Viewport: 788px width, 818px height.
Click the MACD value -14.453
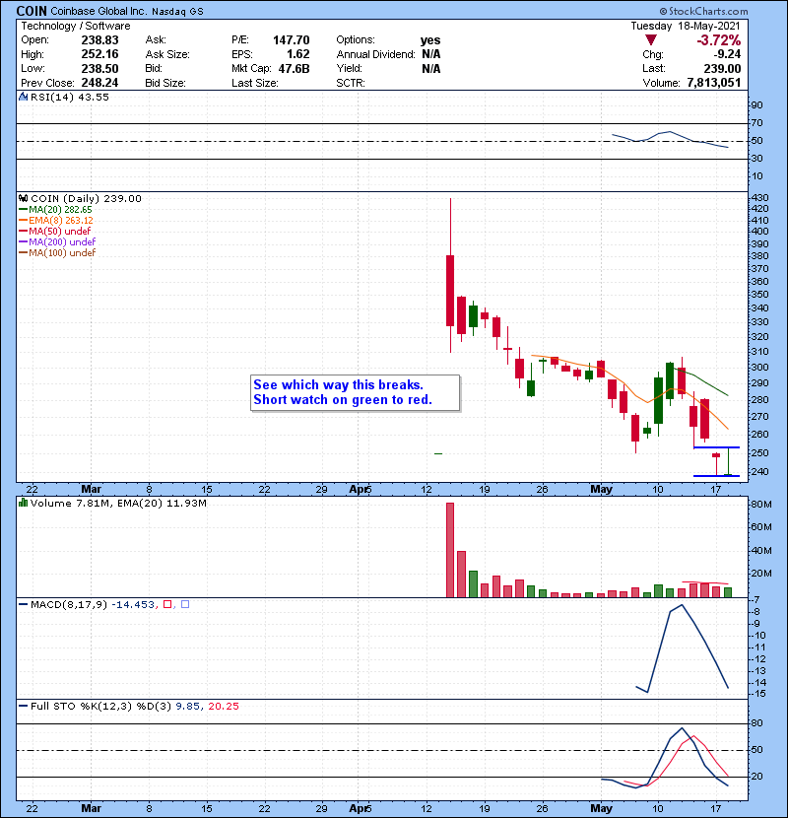coord(133,605)
